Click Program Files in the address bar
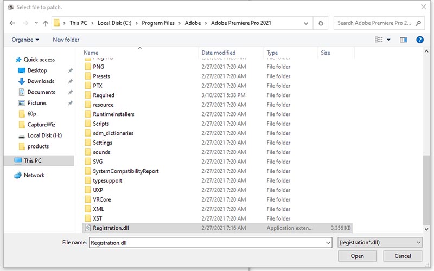Viewport: 434px width, 271px height. point(158,23)
